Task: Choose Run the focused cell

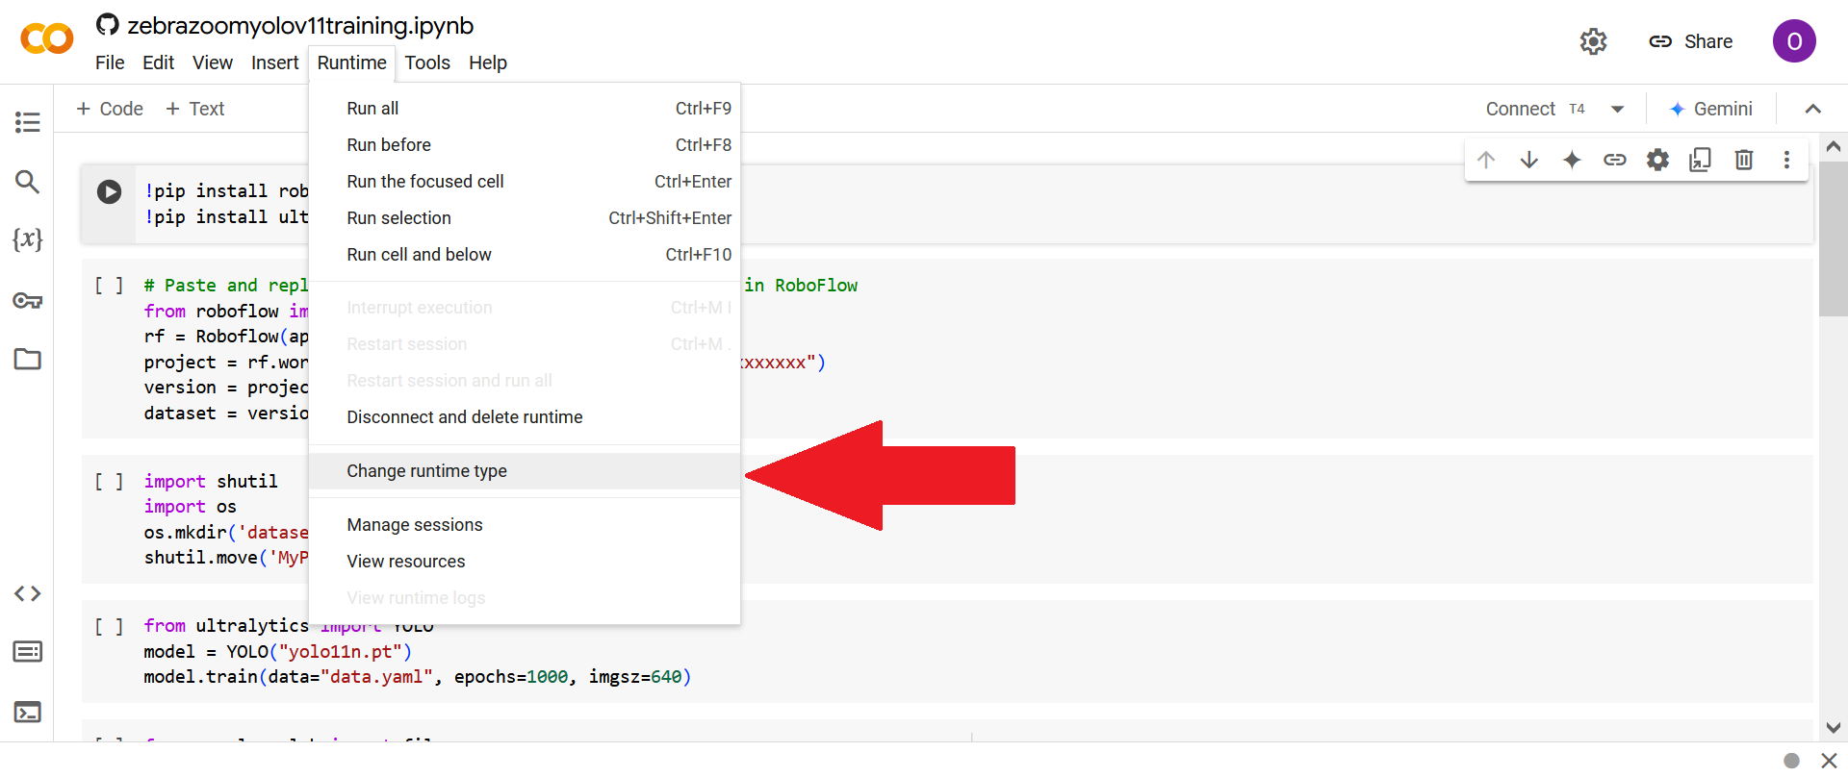Action: 525,182
